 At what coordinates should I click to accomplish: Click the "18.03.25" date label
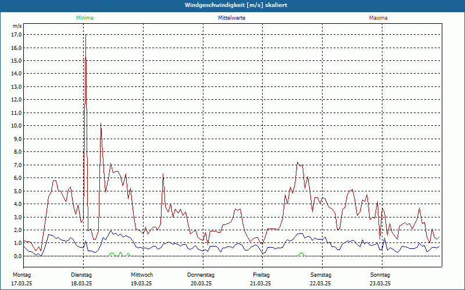point(81,284)
